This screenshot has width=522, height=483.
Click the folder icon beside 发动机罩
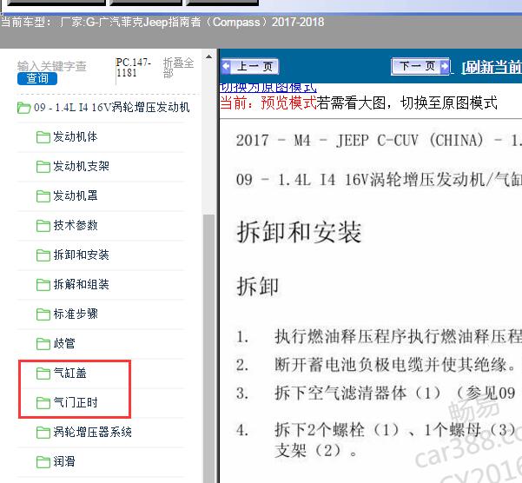coord(43,196)
